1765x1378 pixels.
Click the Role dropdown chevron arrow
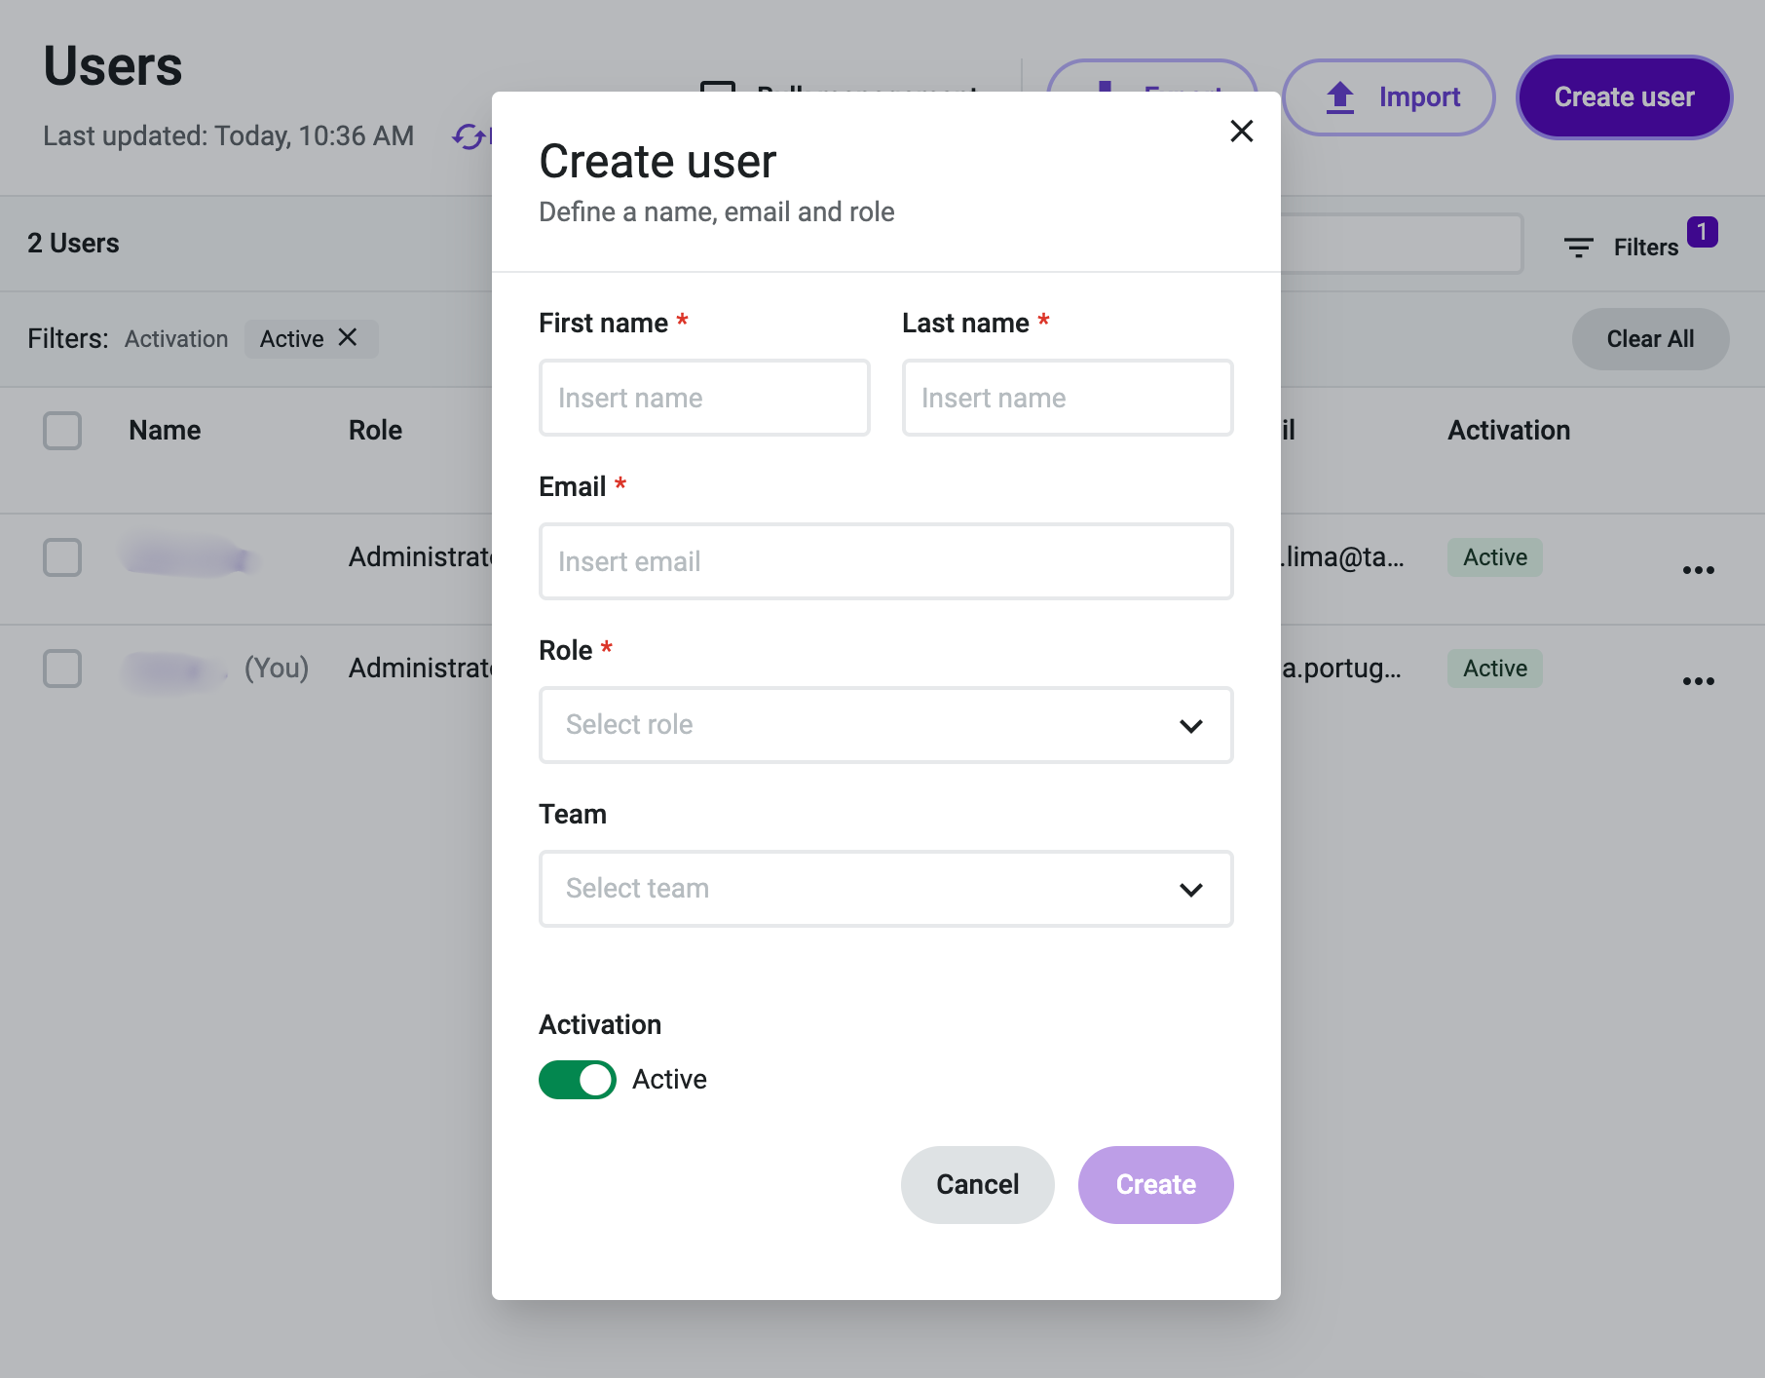pos(1190,726)
